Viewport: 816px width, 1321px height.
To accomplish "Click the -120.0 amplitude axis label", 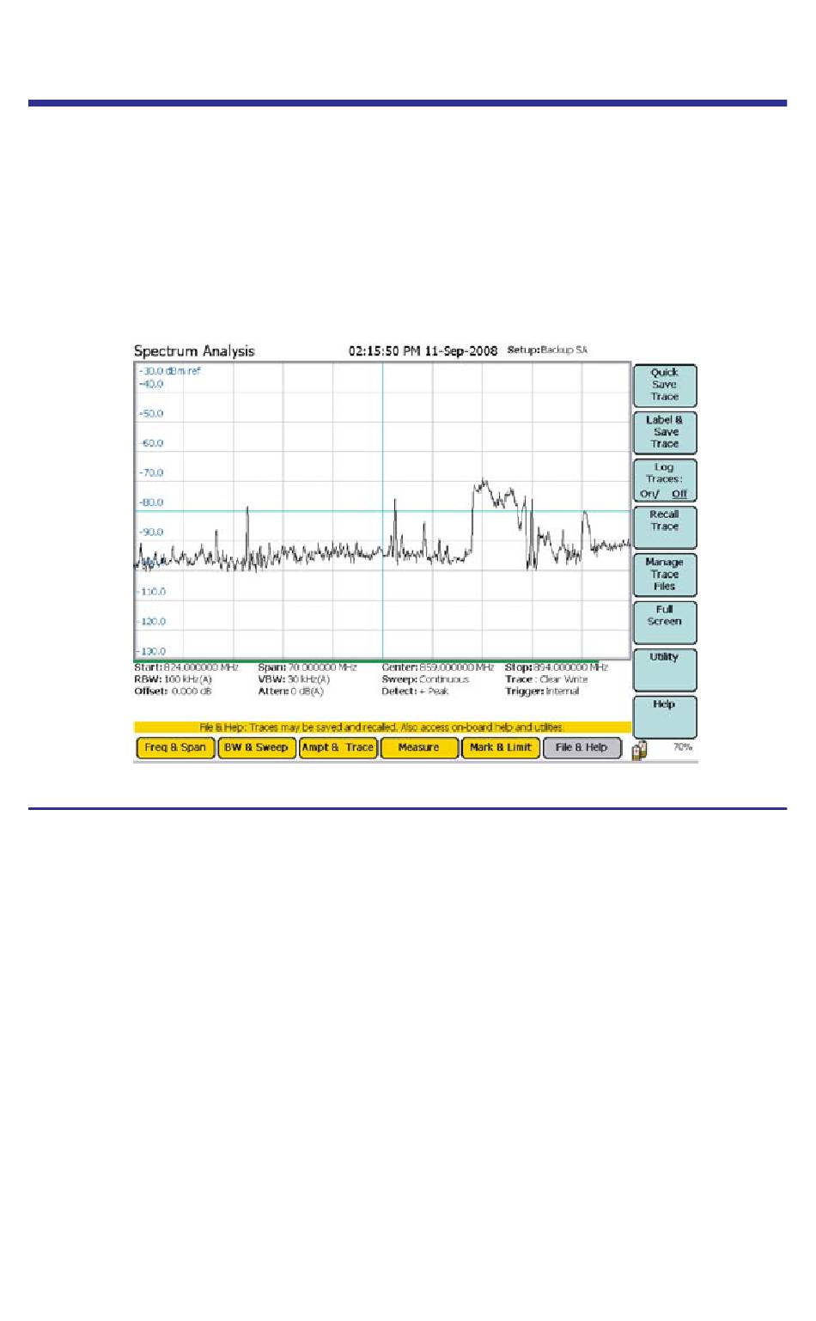I will pos(152,622).
